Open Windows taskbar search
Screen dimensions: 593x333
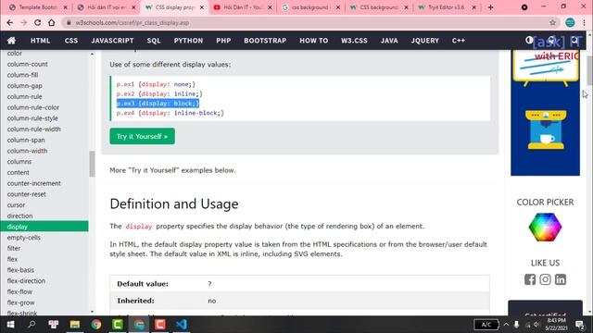32,325
